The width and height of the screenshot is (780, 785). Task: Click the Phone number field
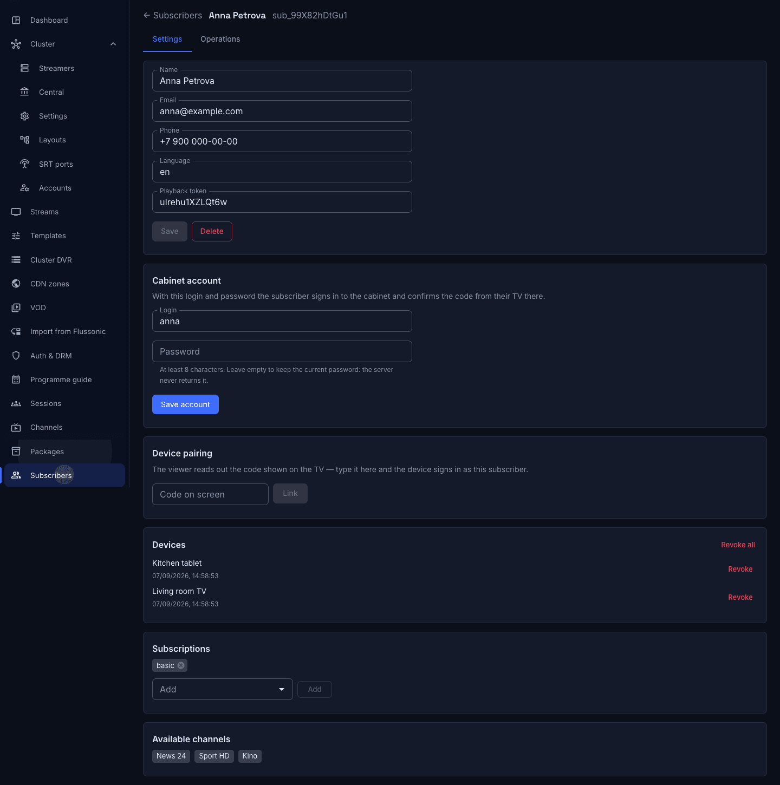(x=282, y=141)
